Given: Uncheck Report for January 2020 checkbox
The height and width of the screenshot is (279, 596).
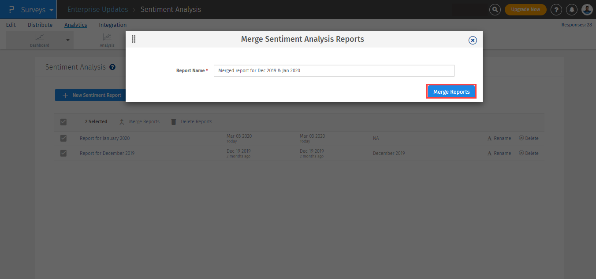Looking at the screenshot, I should 63,138.
